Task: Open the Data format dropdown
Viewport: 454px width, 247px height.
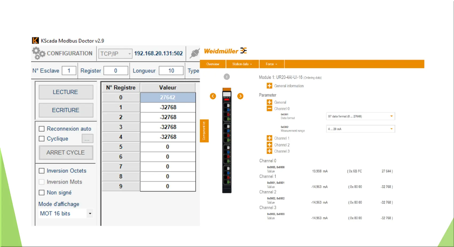Action: (x=361, y=116)
